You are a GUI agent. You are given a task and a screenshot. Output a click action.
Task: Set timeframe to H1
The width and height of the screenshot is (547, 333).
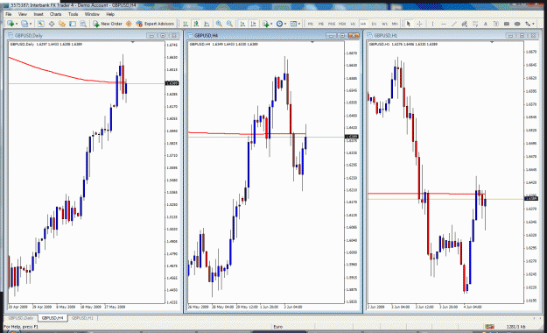353,24
